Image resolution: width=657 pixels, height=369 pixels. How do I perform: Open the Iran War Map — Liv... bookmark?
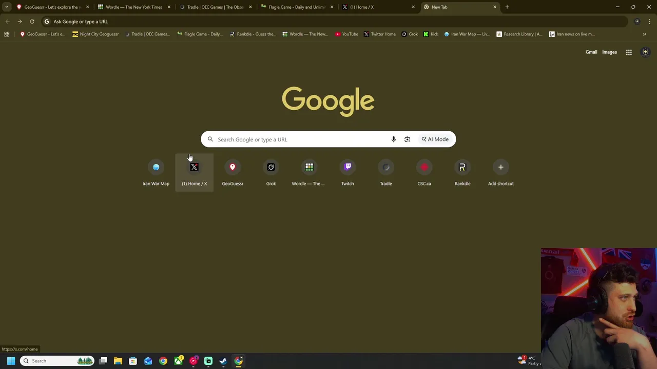click(467, 34)
